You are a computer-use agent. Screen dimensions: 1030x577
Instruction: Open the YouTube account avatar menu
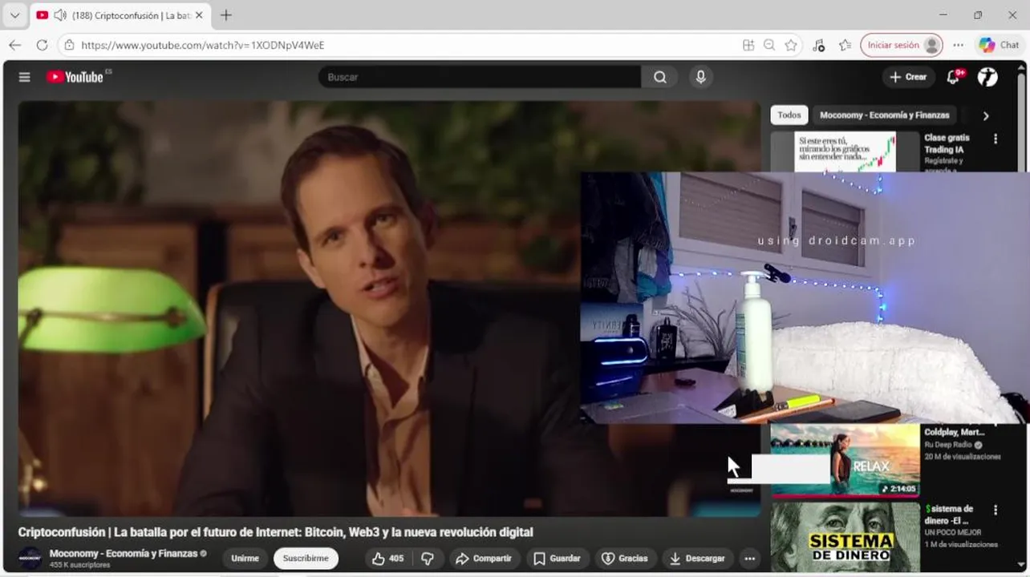987,77
